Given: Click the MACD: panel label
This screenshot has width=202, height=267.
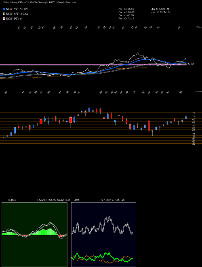Looking at the screenshot, I should (x=12, y=200).
